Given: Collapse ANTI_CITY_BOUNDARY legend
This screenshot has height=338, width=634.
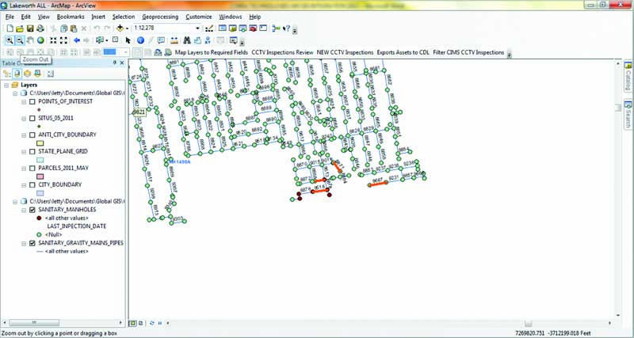Looking at the screenshot, I should (24, 135).
